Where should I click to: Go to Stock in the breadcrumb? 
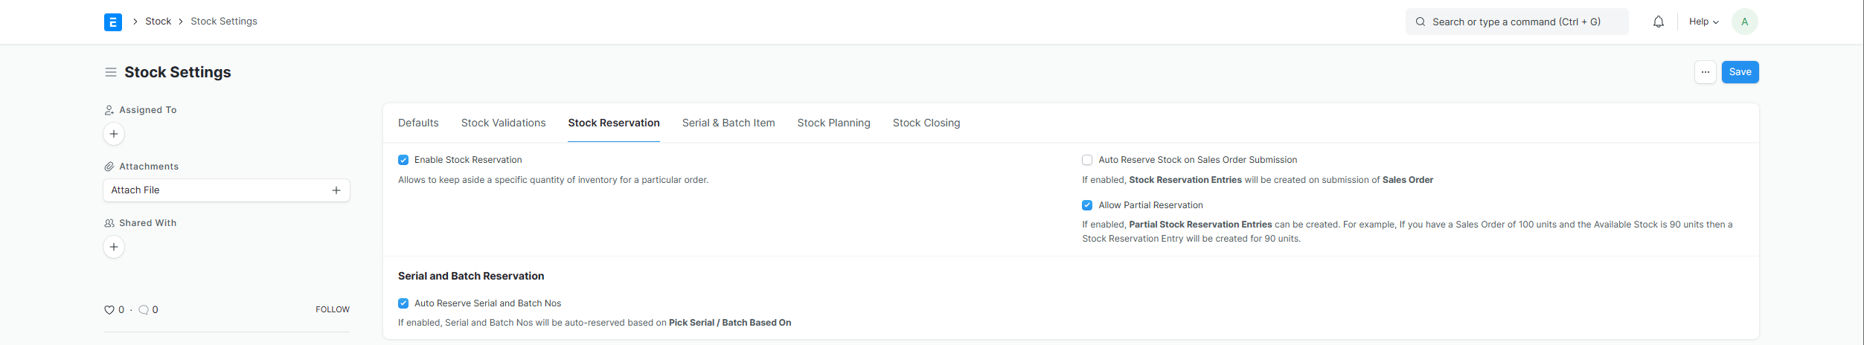158,22
